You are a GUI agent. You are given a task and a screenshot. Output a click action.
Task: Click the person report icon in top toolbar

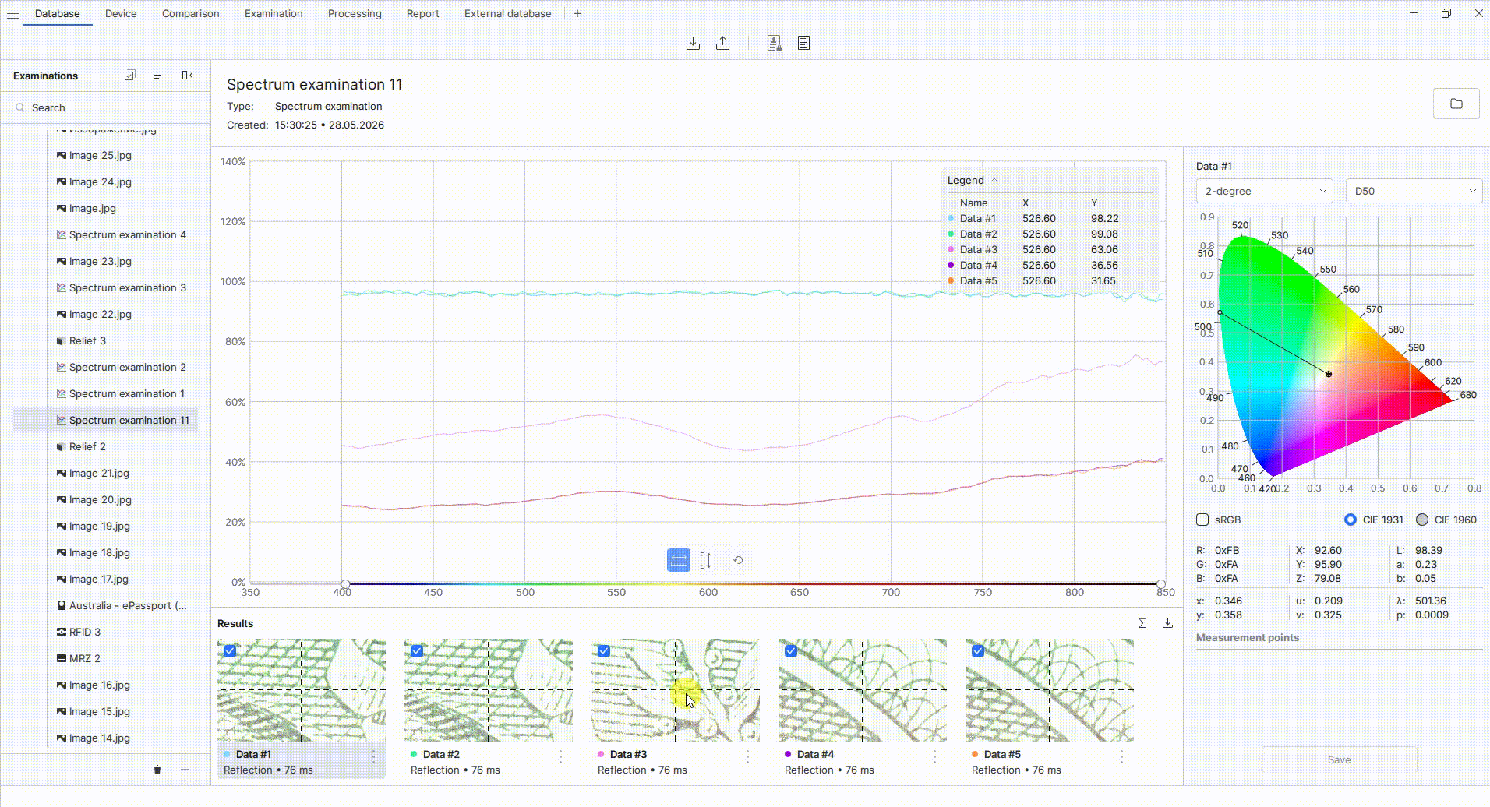[774, 43]
